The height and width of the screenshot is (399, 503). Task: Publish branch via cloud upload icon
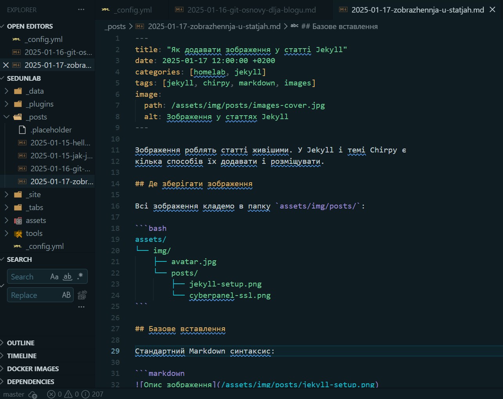pyautogui.click(x=33, y=394)
